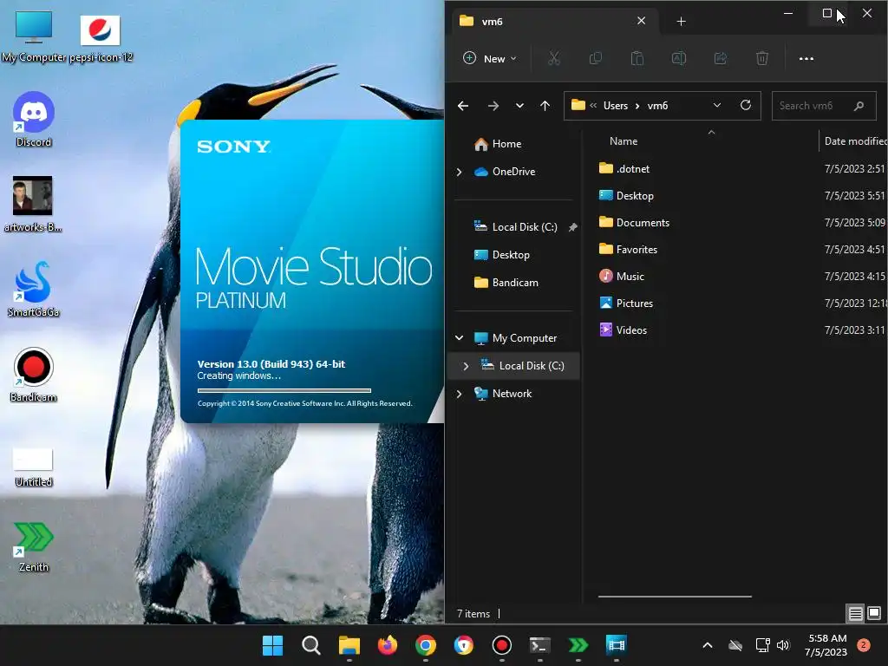Collapse the My Computer tree node
The height and width of the screenshot is (666, 888).
pos(460,338)
